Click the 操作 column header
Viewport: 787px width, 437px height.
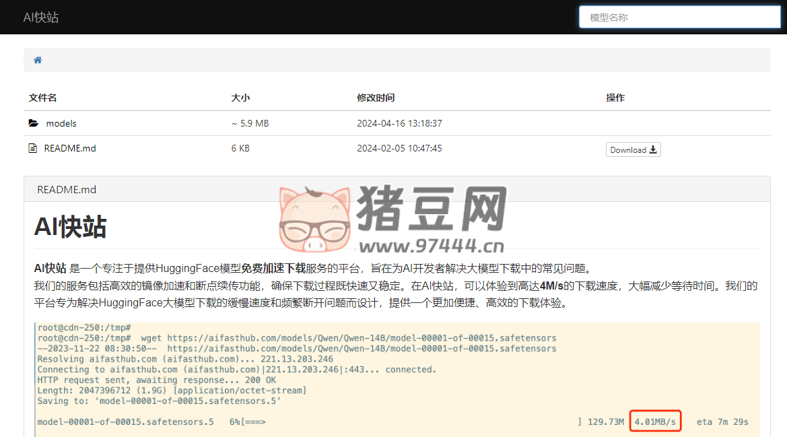pyautogui.click(x=615, y=98)
